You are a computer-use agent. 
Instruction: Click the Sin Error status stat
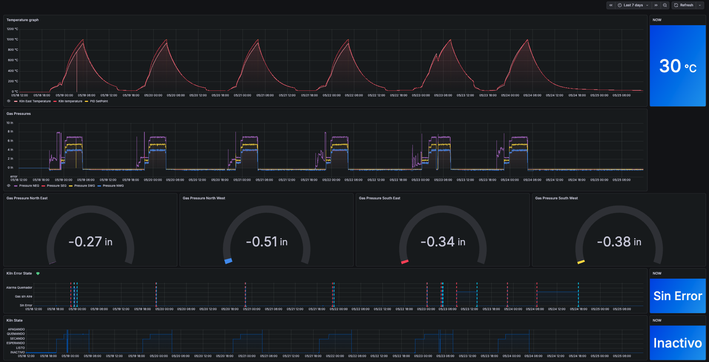tap(678, 296)
